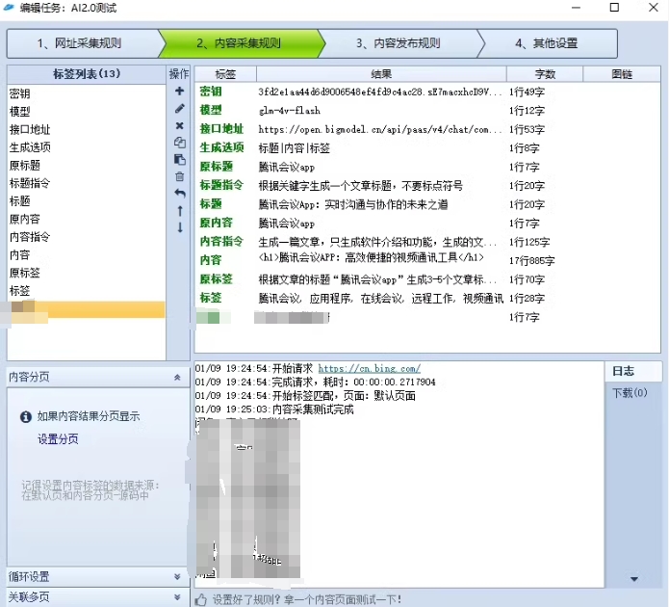The height and width of the screenshot is (607, 669).
Task: Select 内容指令 in tag list
Action: pyautogui.click(x=87, y=237)
